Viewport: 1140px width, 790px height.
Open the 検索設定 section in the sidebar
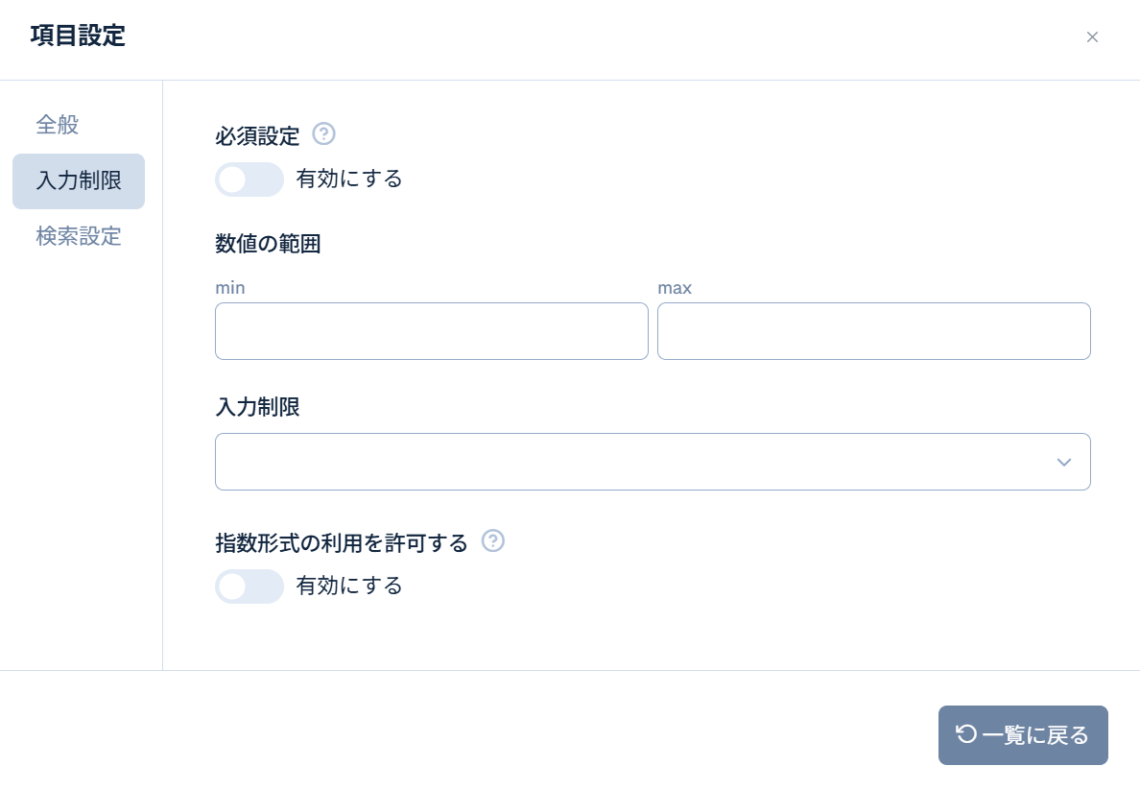[x=79, y=237]
